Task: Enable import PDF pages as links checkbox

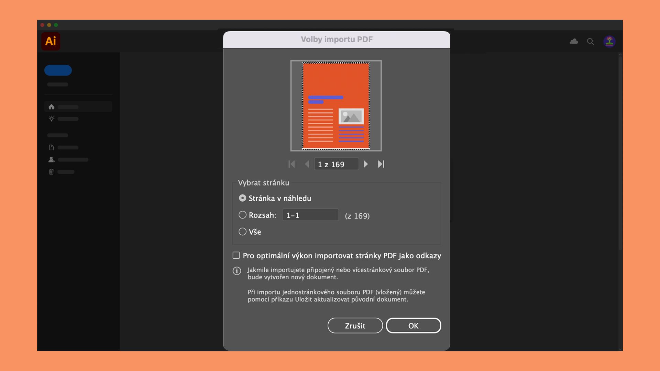Action: 236,255
